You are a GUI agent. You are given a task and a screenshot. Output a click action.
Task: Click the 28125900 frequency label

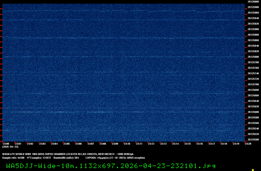pos(253,29)
